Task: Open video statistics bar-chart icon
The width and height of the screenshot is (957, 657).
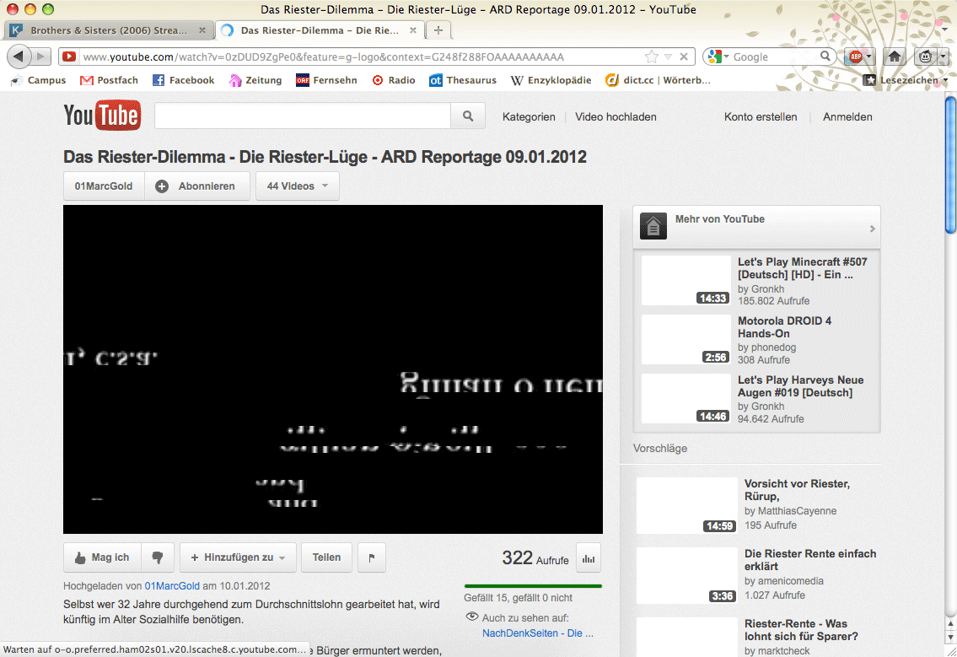Action: coord(589,558)
